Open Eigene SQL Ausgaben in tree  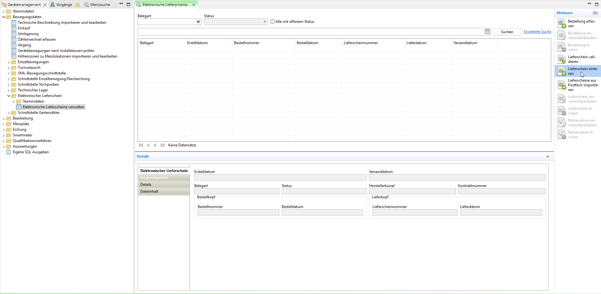point(31,152)
